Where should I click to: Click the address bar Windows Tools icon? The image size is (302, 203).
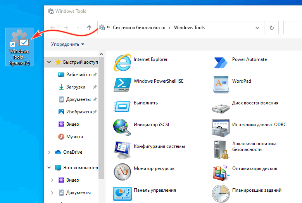[x=102, y=28]
